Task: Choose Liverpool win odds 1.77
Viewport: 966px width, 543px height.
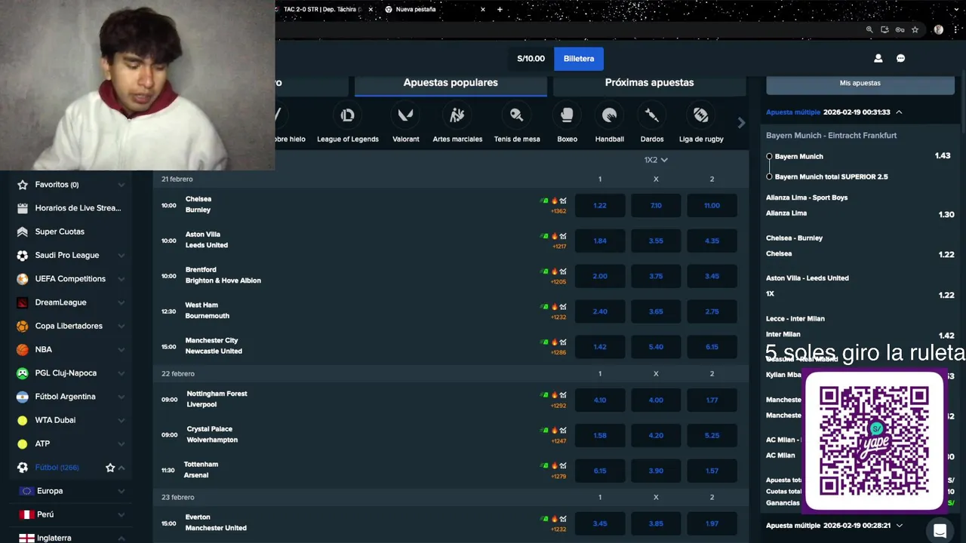Action: coord(712,400)
